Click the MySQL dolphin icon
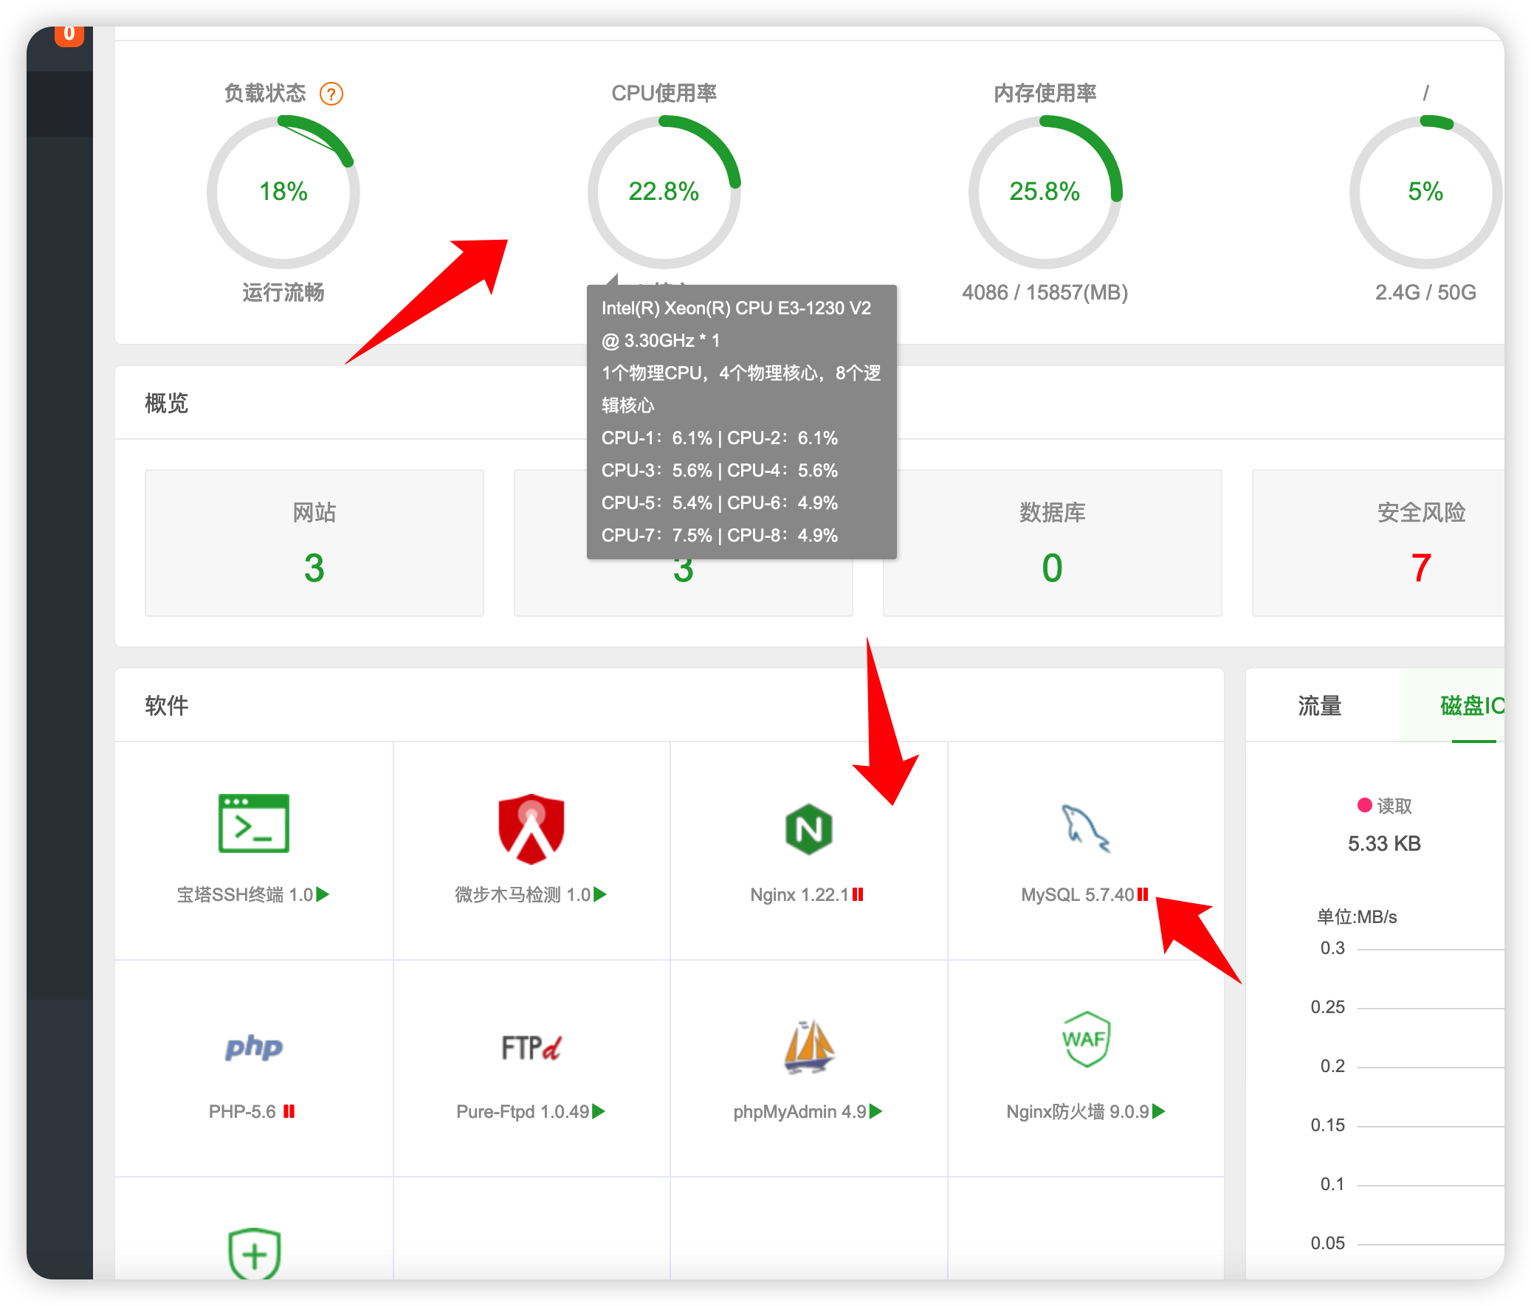This screenshot has width=1531, height=1306. [x=1084, y=827]
